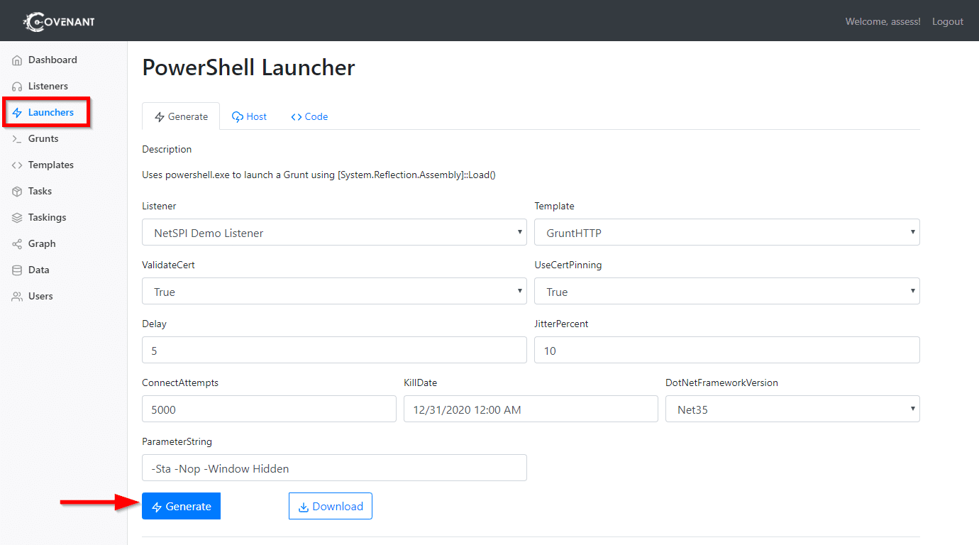979x545 pixels.
Task: Switch to the Code tab
Action: point(309,116)
